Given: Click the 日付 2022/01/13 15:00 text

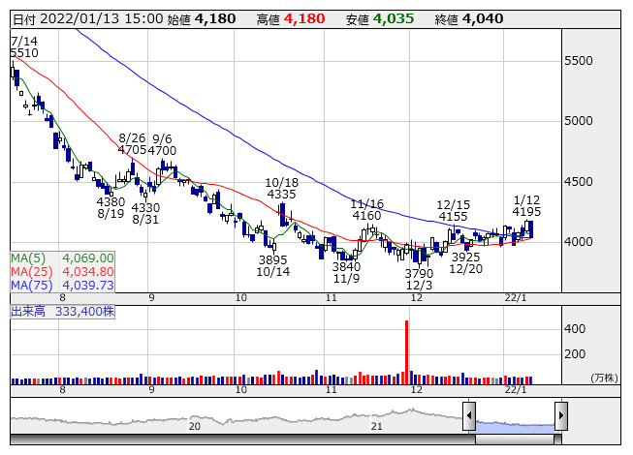Looking at the screenshot, I should pyautogui.click(x=87, y=19).
